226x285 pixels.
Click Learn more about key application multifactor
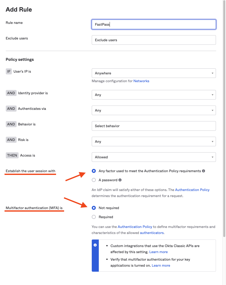(161, 265)
